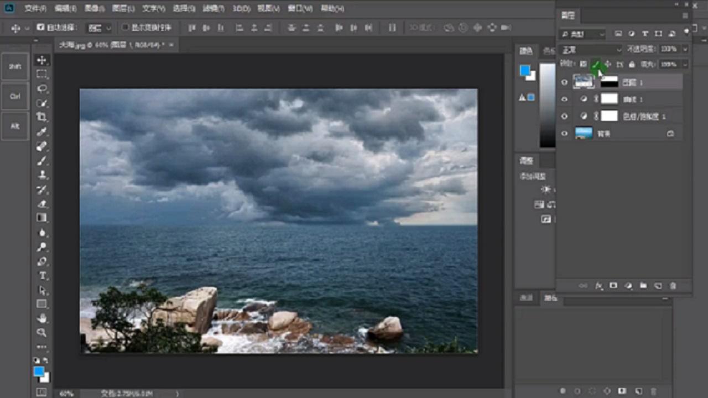Click the layer mask thumbnail on 图层 1
This screenshot has height=398, width=708.
point(609,82)
